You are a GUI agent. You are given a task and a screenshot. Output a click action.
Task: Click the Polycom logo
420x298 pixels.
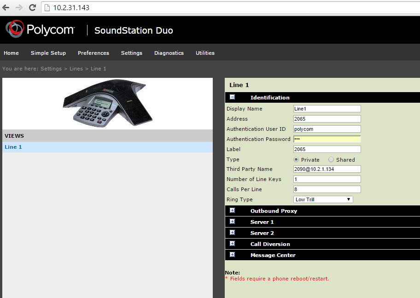click(x=40, y=29)
